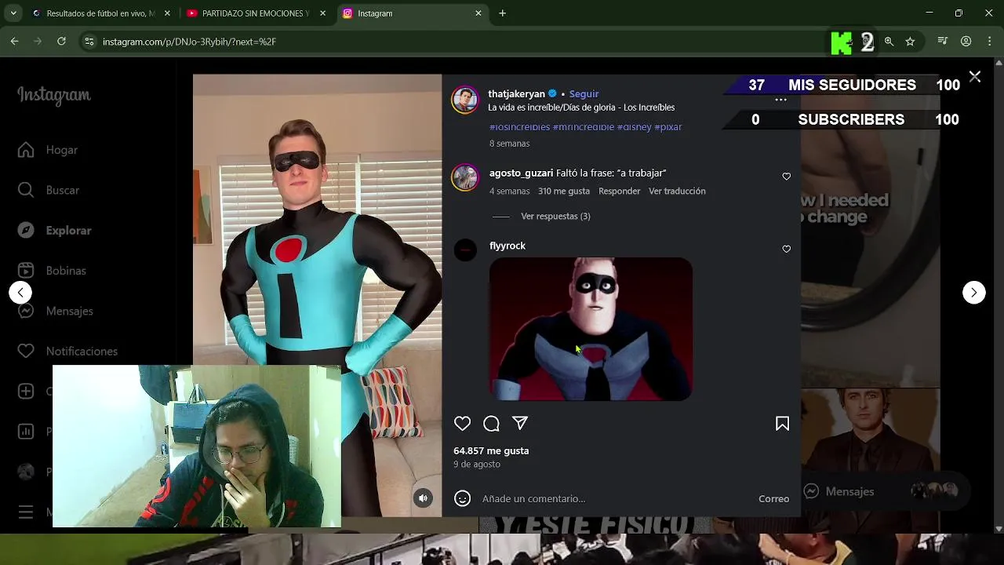
Task: Click #mrincredible hashtag
Action: coord(584,127)
